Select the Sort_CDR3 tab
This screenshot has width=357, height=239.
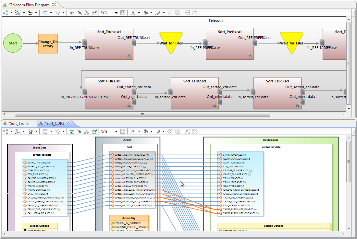pos(55,124)
